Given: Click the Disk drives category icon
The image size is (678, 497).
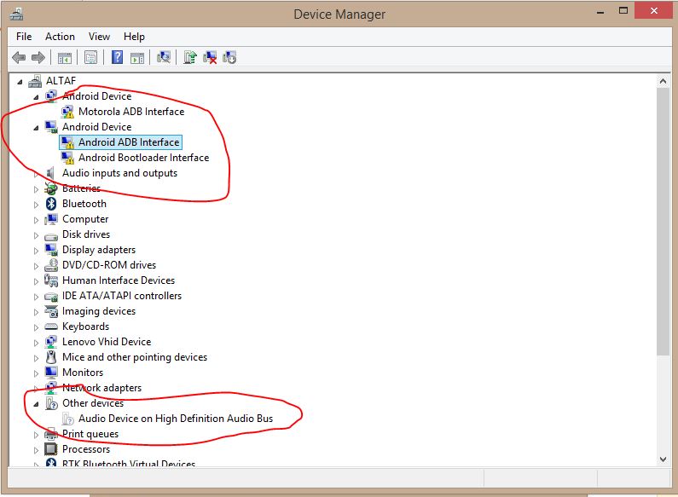Looking at the screenshot, I should [51, 236].
